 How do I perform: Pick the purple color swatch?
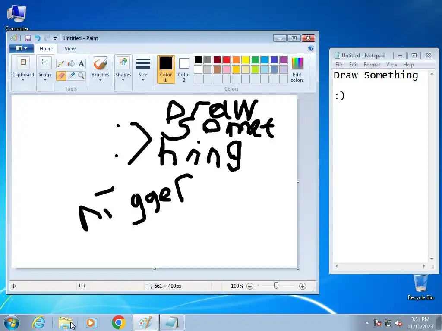point(284,59)
